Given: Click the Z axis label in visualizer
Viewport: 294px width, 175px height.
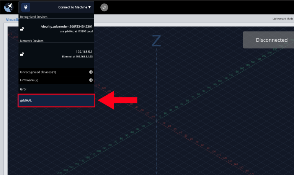Looking at the screenshot, I should [x=156, y=41].
